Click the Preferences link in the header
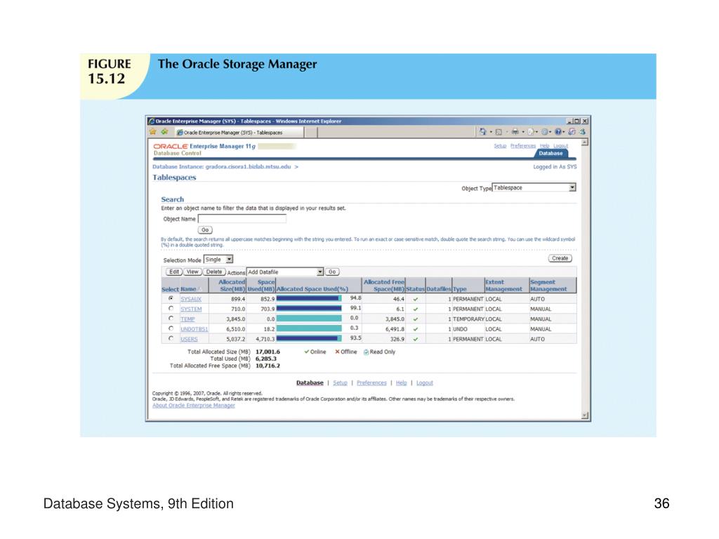The width and height of the screenshot is (719, 539). pyautogui.click(x=522, y=146)
